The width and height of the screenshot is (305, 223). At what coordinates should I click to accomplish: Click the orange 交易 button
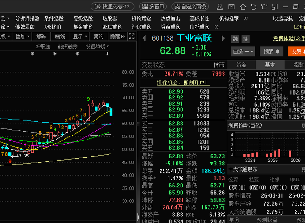click(297, 52)
